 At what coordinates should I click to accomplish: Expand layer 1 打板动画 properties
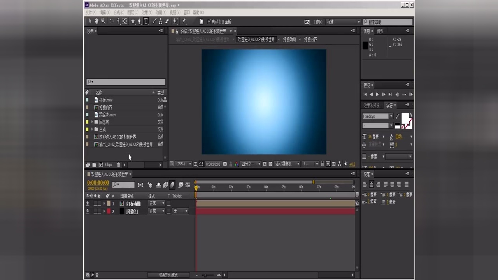click(x=104, y=203)
